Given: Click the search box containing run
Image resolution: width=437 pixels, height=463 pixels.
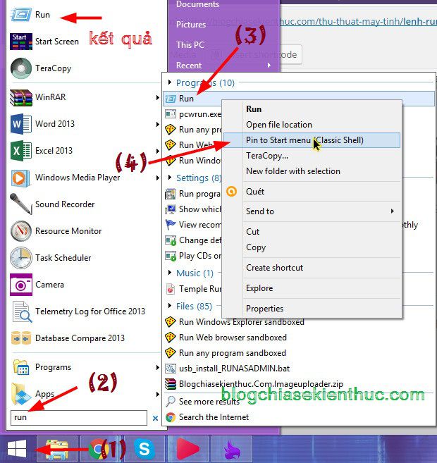Looking at the screenshot, I should (78, 418).
